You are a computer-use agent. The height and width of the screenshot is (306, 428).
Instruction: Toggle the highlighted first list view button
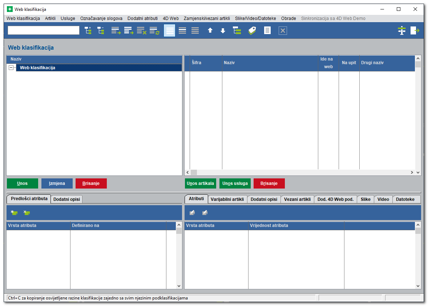tap(170, 31)
